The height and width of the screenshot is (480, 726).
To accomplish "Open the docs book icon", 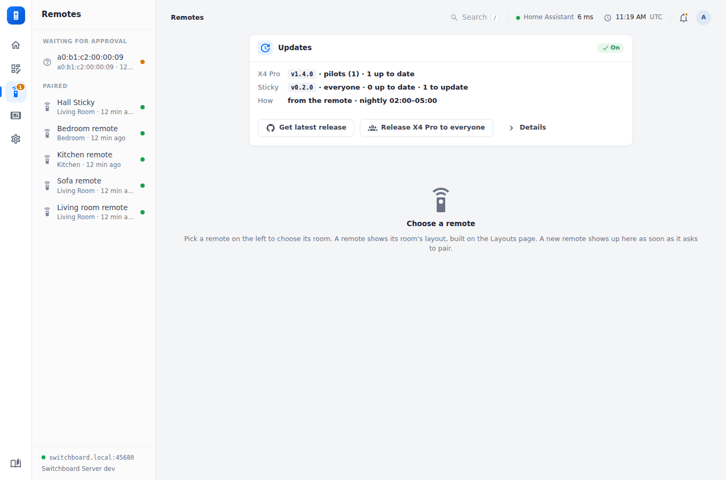I will click(x=16, y=463).
